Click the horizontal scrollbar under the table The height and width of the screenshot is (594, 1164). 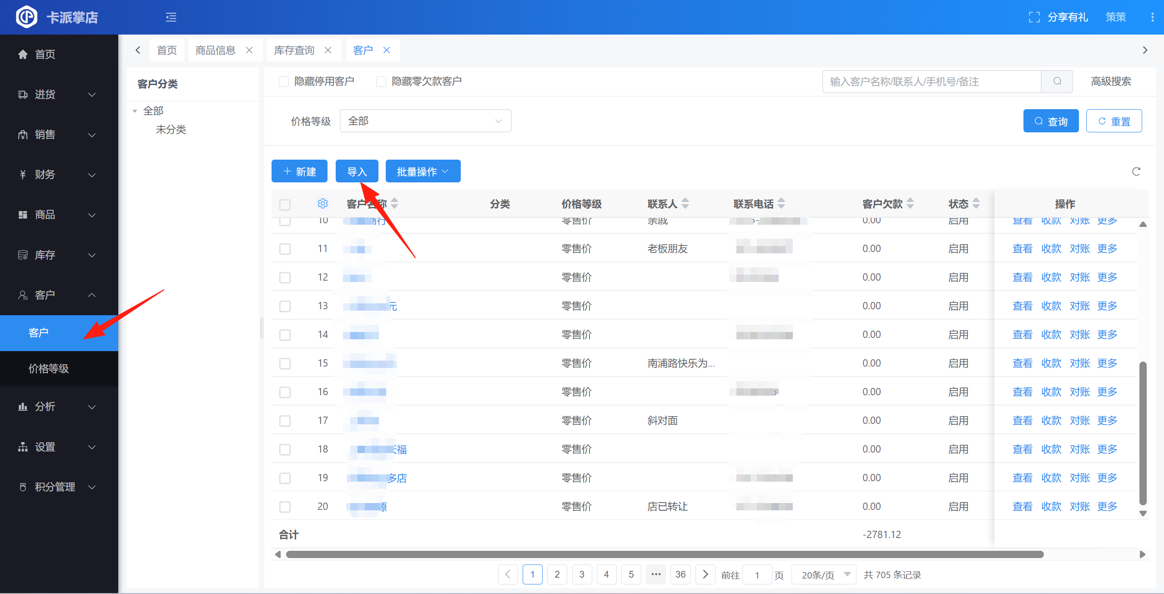click(664, 554)
